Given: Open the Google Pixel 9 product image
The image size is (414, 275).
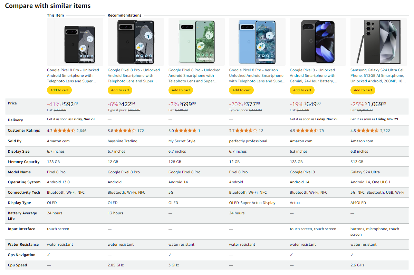Looking at the screenshot, I should 318,42.
